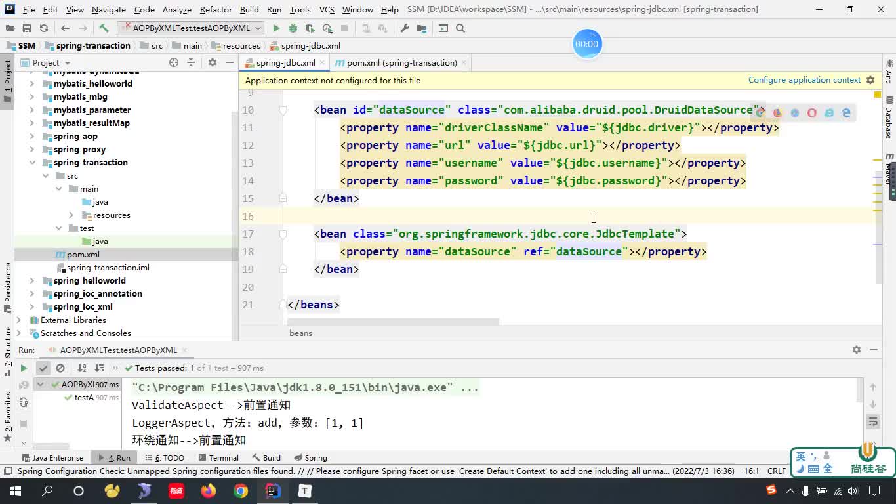This screenshot has width=896, height=504.
Task: Run with coverage toolbar icon
Action: [310, 28]
